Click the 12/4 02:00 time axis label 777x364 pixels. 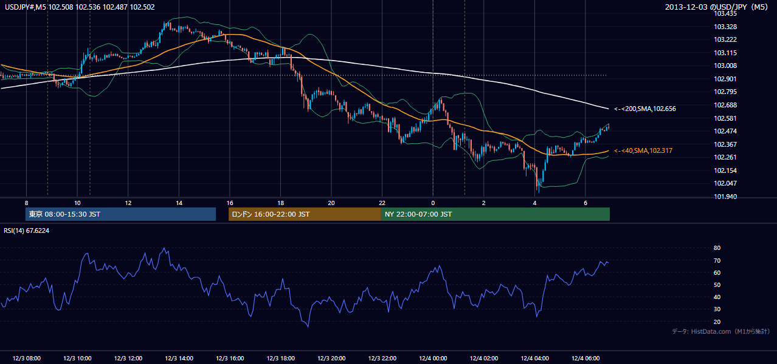pos(484,359)
